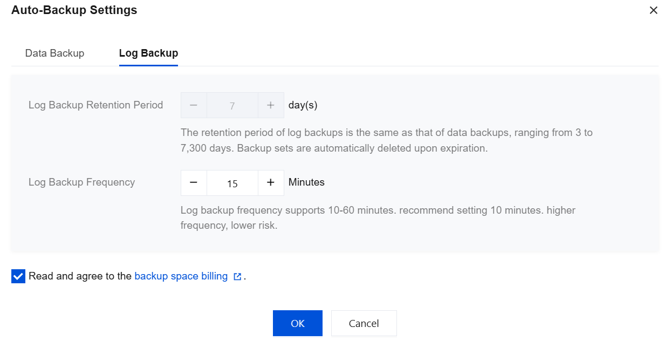Increase Log Backup Frequency with plus icon

(x=271, y=183)
